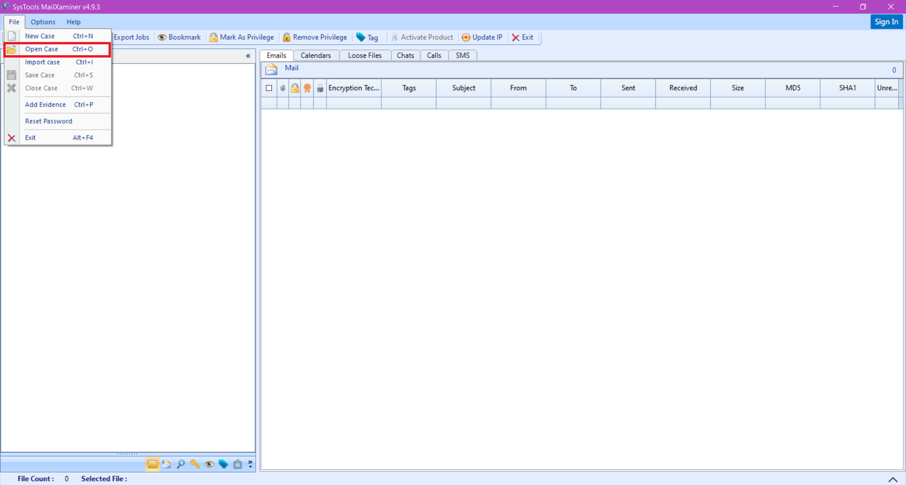Click the teal tag toggle in bottom toolbar
Viewport: 906px width, 485px height.
tap(223, 464)
